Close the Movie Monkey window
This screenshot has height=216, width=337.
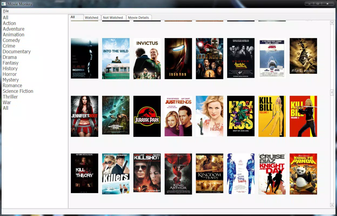click(x=328, y=4)
